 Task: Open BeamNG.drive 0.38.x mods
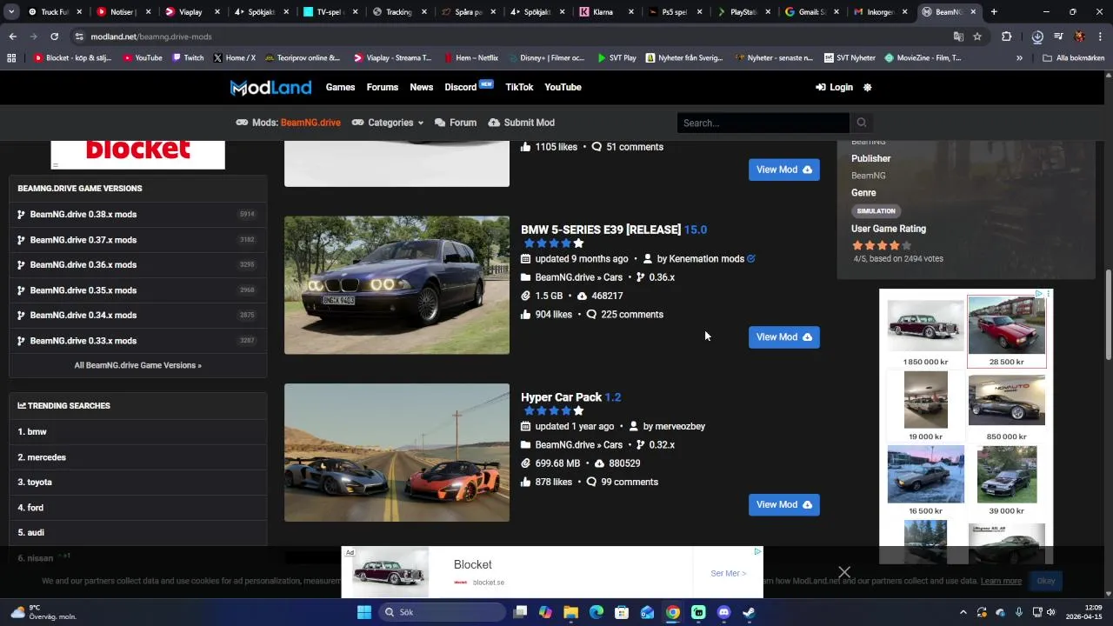pos(137,215)
